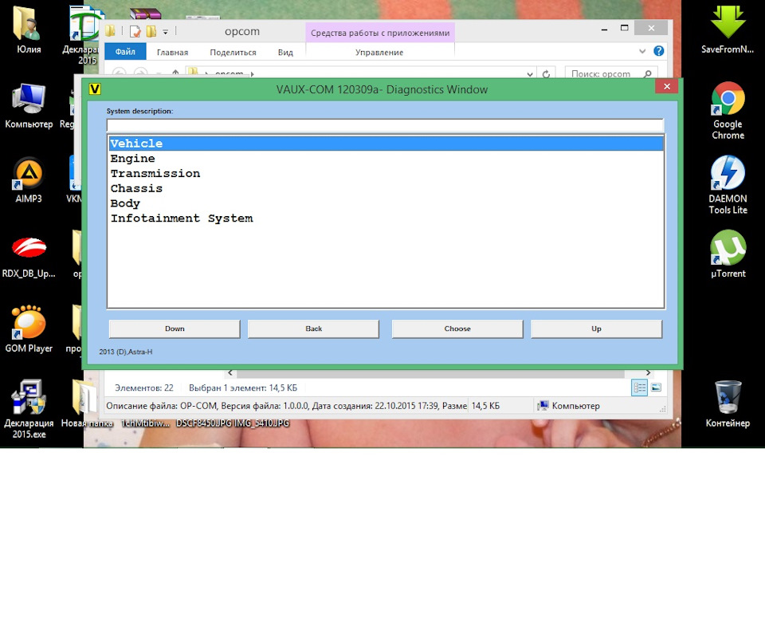Click Выбран 1 элемент: 14,5 КБ status text
The width and height of the screenshot is (765, 622).
pyautogui.click(x=243, y=388)
